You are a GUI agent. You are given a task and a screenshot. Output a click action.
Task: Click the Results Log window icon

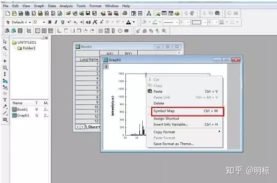click(x=164, y=13)
